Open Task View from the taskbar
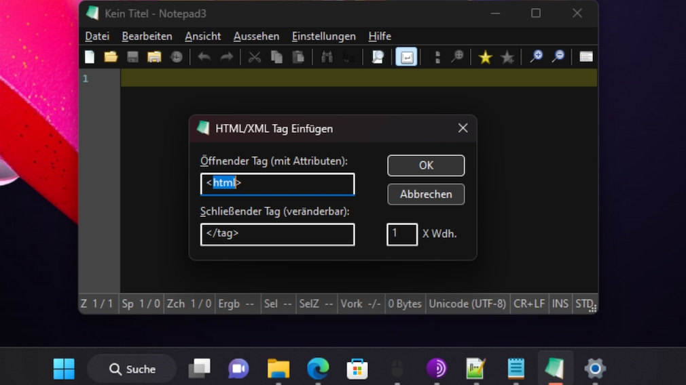The height and width of the screenshot is (385, 686). tap(200, 369)
